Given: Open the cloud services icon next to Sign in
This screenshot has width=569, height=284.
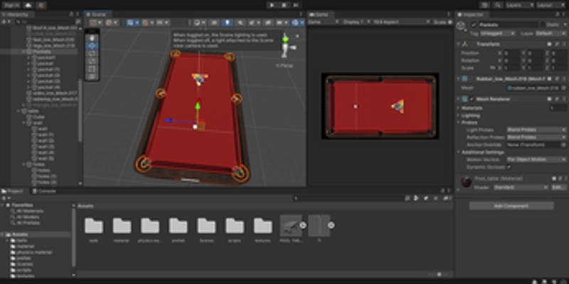Looking at the screenshot, I should click(28, 6).
